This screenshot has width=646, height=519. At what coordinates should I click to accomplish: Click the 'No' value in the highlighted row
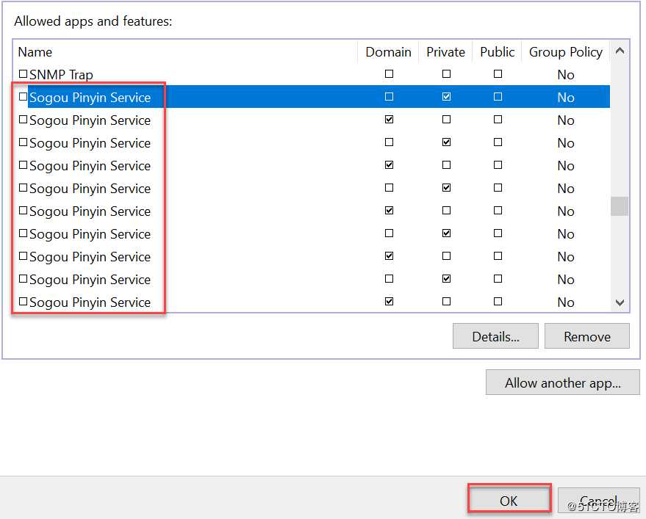click(566, 98)
